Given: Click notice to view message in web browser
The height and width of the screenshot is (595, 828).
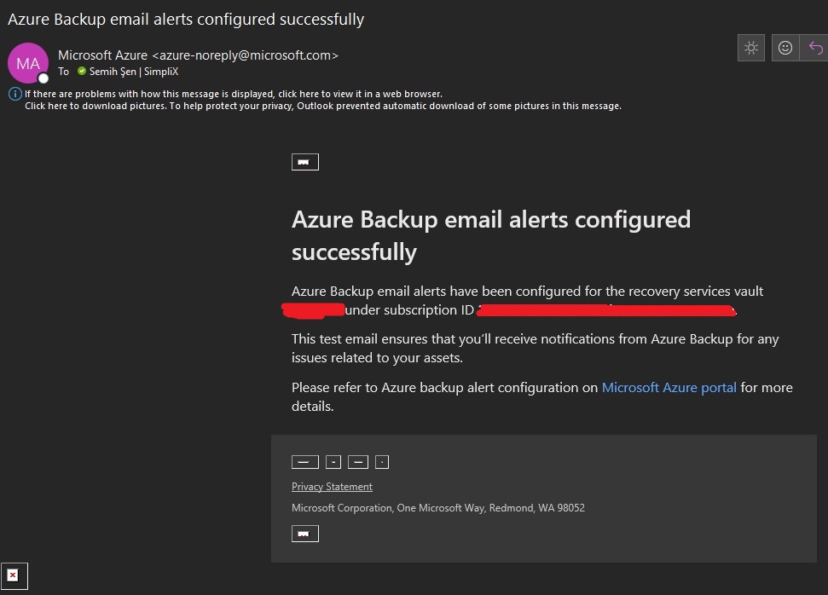Looking at the screenshot, I should [x=233, y=94].
